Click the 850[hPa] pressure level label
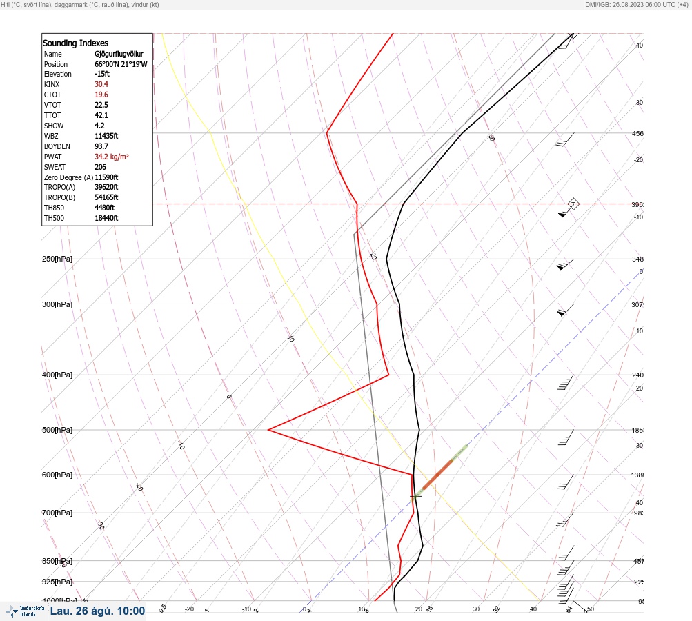 (x=57, y=561)
